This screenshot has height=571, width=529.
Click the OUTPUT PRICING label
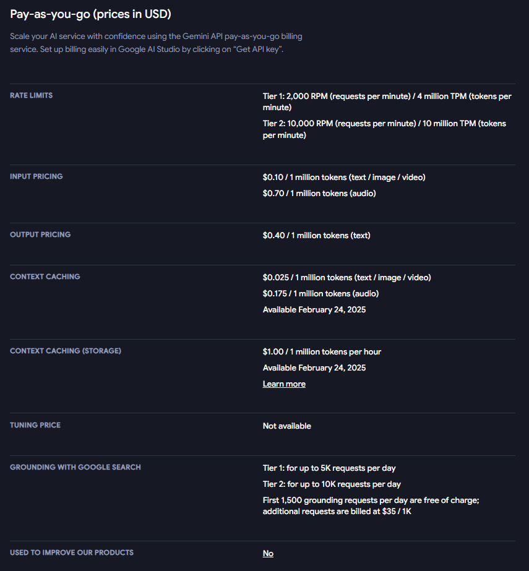(x=40, y=234)
